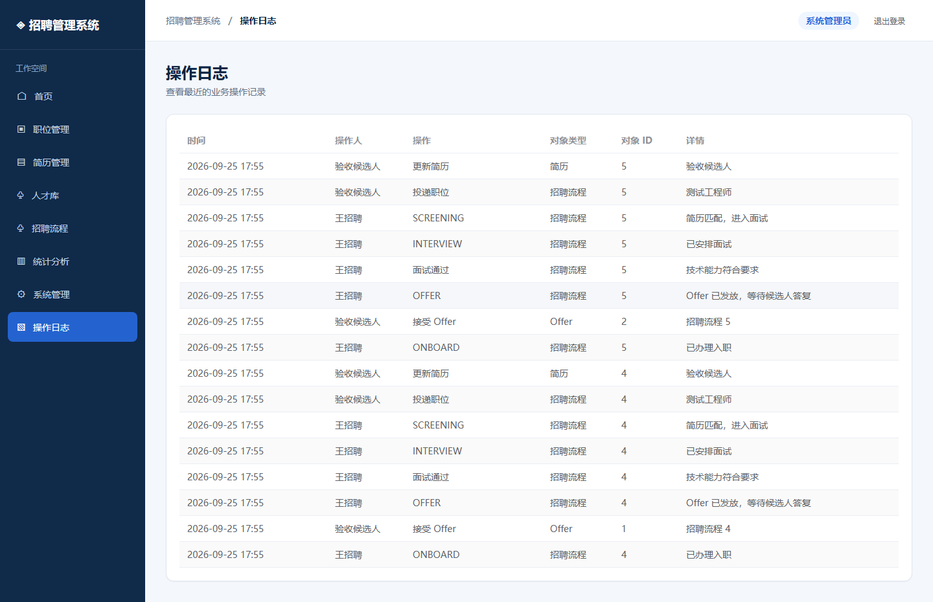Click the 时间 column header
This screenshot has width=933, height=602.
tap(196, 140)
